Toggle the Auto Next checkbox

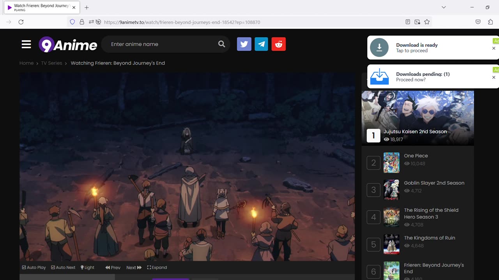pyautogui.click(x=63, y=268)
